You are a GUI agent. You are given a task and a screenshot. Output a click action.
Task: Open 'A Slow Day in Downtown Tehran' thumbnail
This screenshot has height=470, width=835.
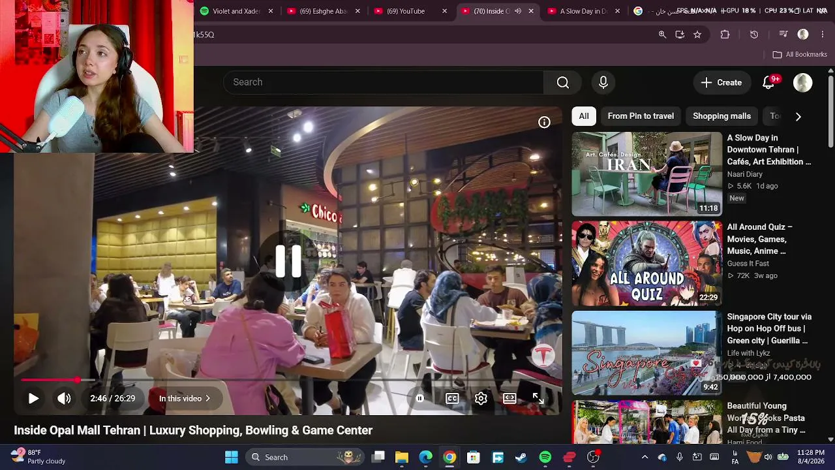tap(647, 174)
